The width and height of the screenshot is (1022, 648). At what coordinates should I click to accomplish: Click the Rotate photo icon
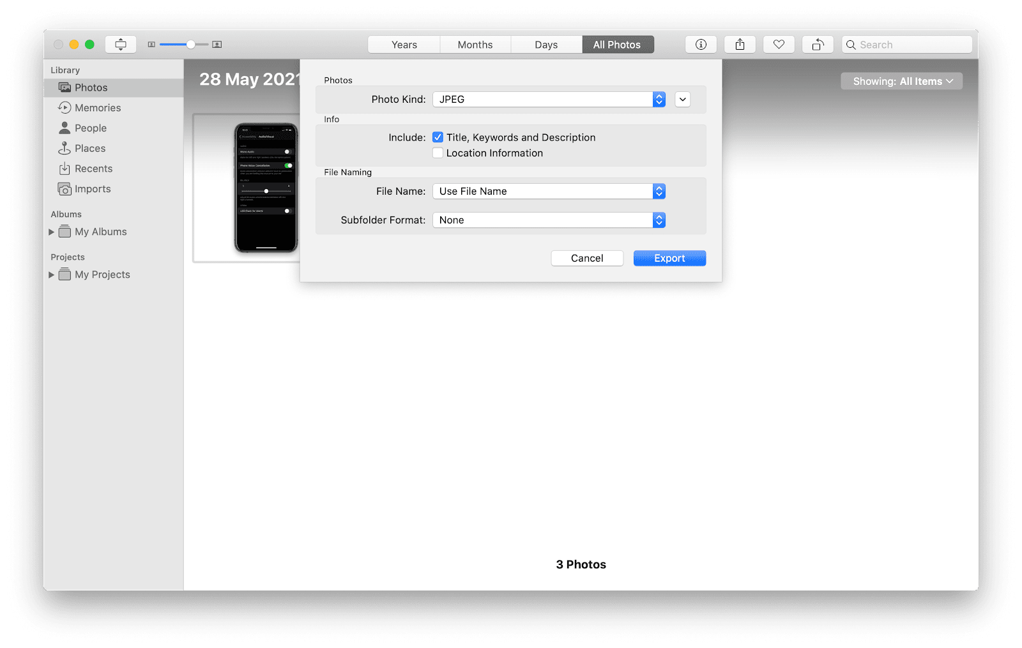click(x=818, y=45)
